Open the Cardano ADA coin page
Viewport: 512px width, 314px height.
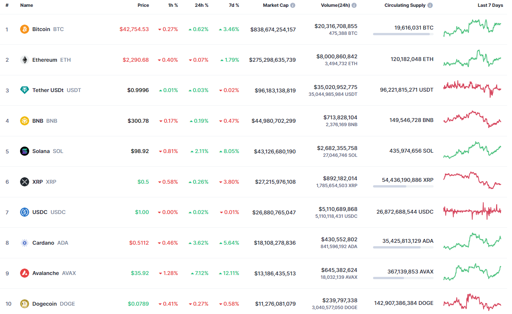tap(43, 243)
